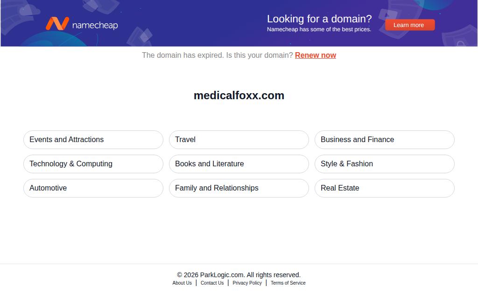
Task: Open the Real Estate category
Action: (385, 188)
